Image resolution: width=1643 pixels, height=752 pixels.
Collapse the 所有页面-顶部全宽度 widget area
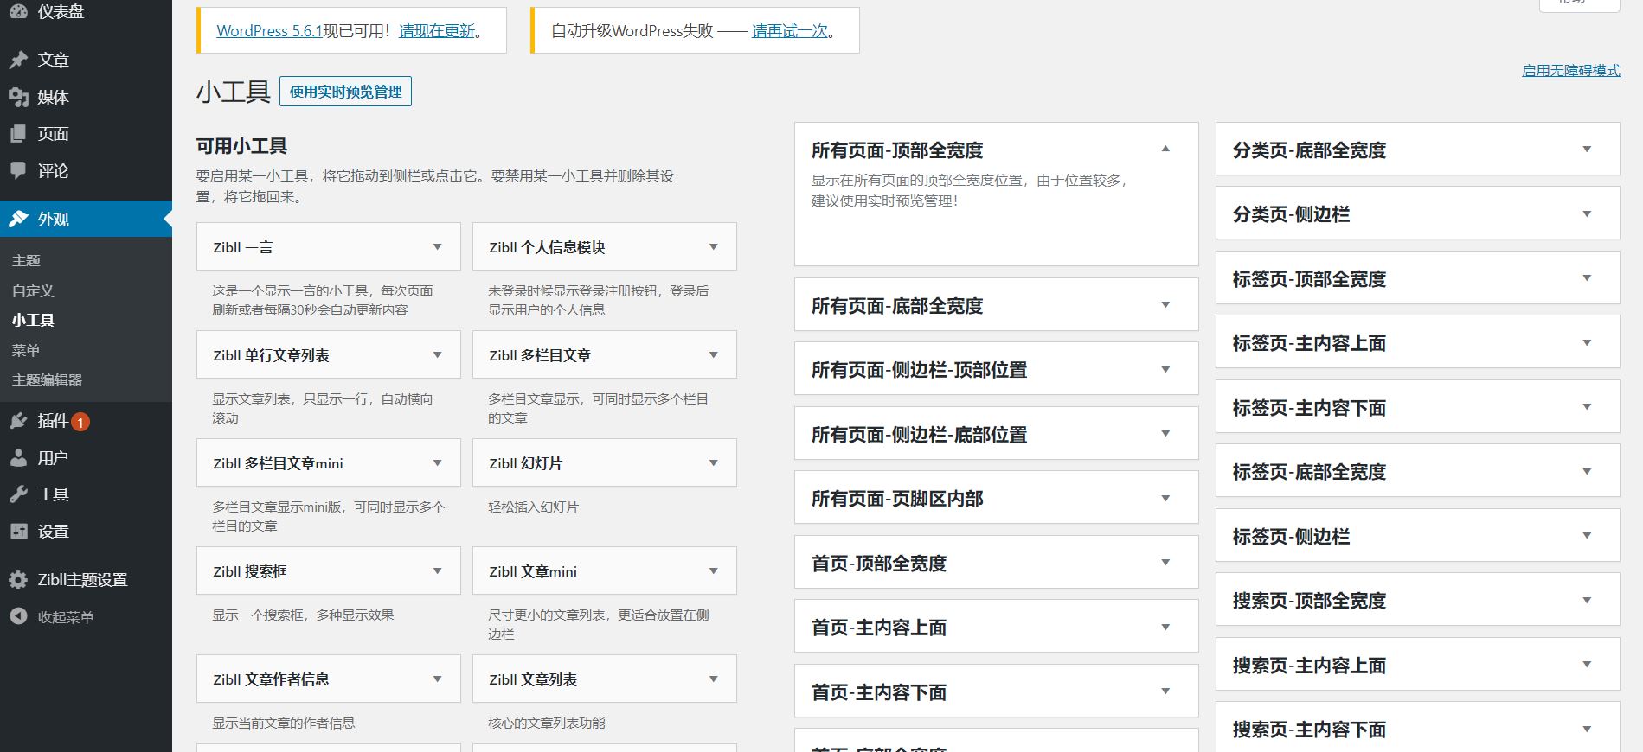1165,150
